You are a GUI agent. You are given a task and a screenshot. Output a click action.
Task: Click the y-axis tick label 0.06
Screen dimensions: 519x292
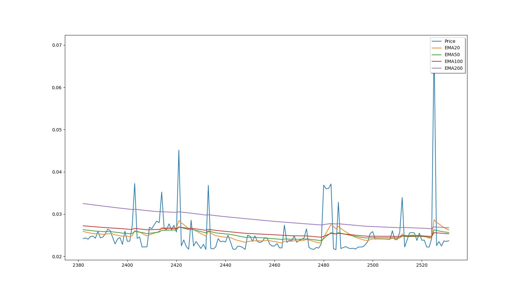click(57, 88)
